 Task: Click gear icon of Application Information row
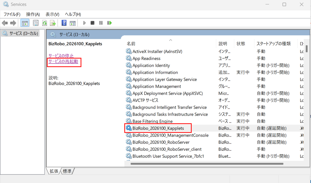[129, 72]
